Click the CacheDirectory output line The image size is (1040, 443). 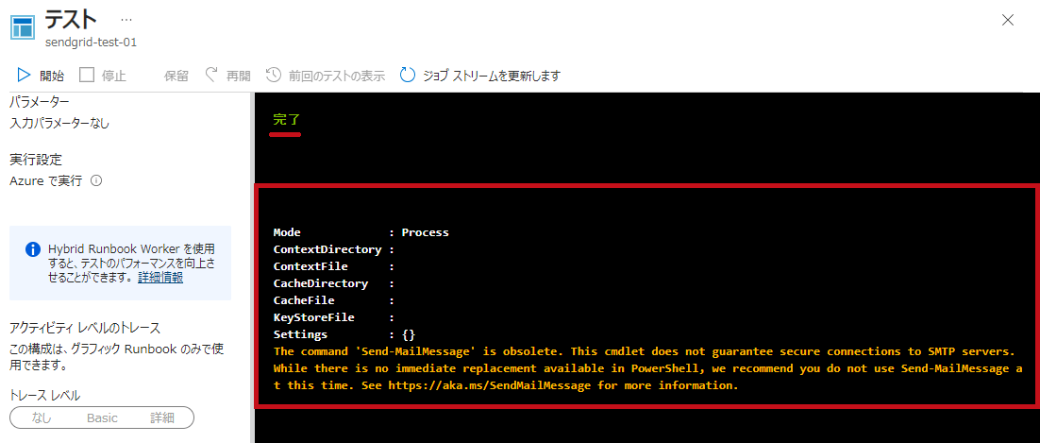click(x=334, y=283)
